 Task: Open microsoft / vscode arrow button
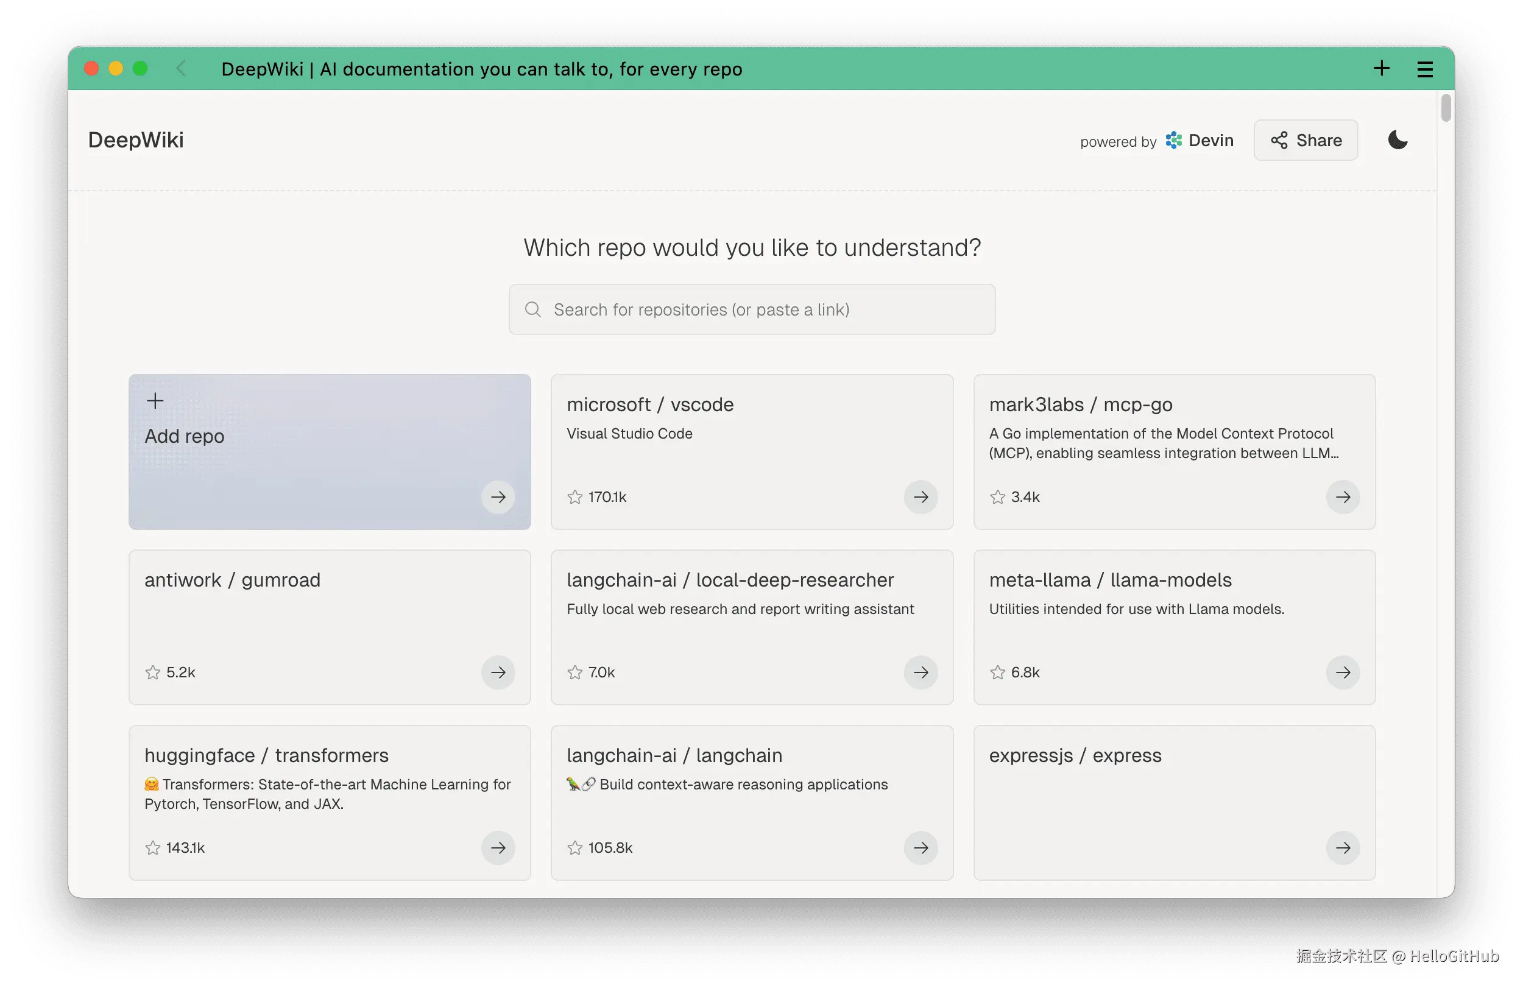pyautogui.click(x=921, y=497)
